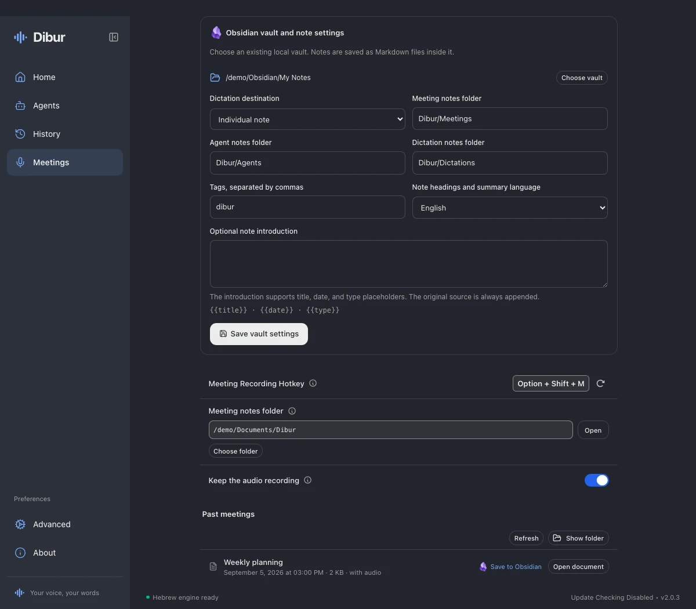Click the Dibur waveform logo icon
696x609 pixels.
(x=20, y=37)
